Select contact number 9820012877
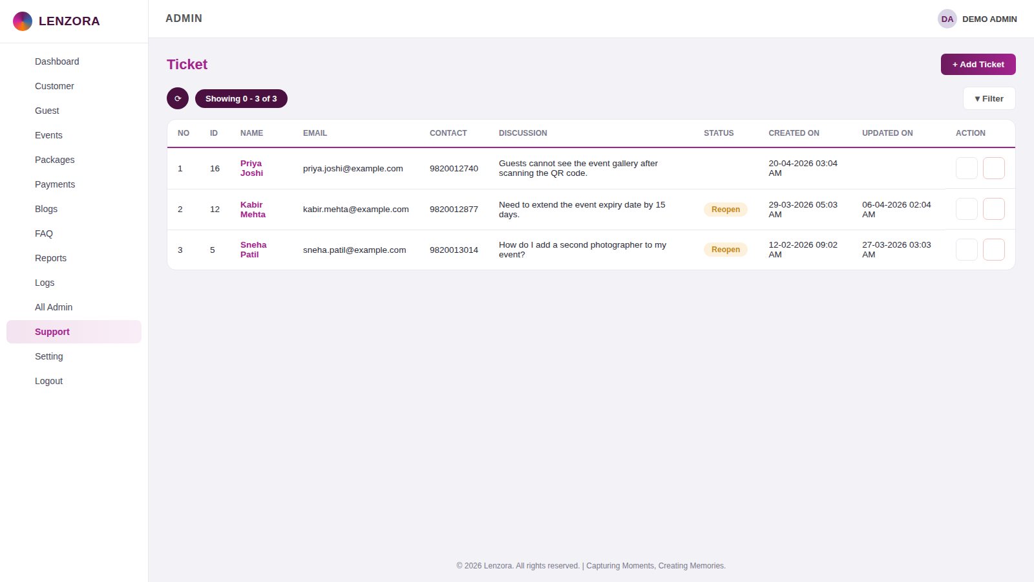1034x582 pixels. point(454,209)
